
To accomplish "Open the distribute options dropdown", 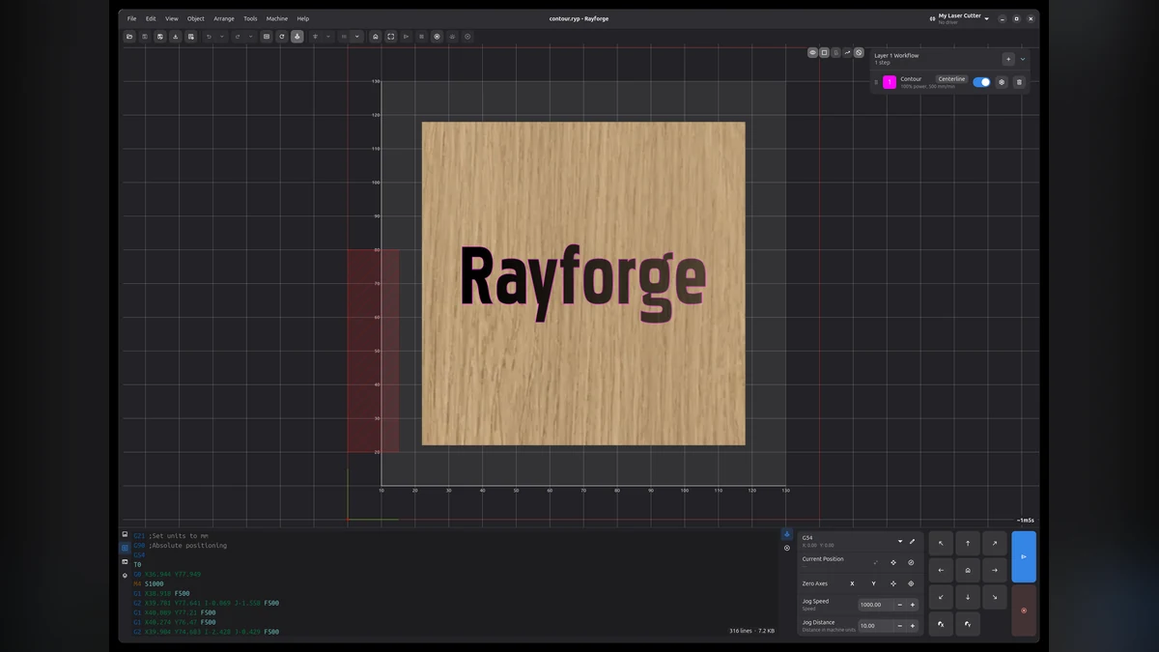I will coord(357,37).
